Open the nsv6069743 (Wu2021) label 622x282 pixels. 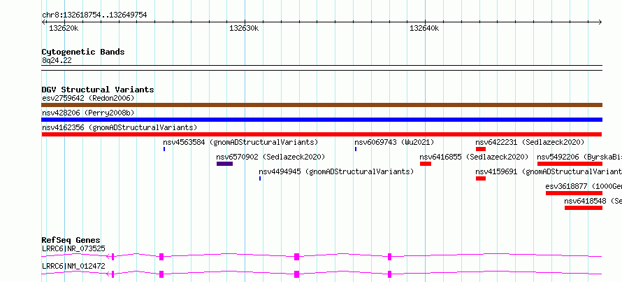coord(394,142)
